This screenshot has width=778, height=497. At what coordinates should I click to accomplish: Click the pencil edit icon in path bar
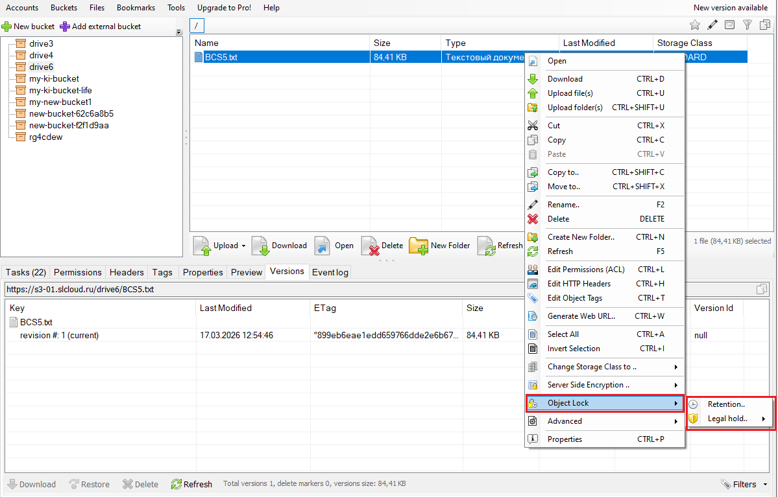pos(712,25)
